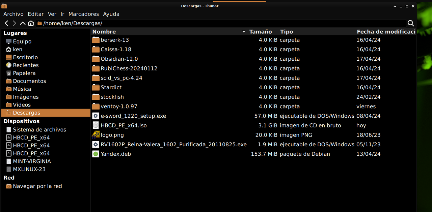The width and height of the screenshot is (432, 212).
Task: Open the Editar menu
Action: pyautogui.click(x=36, y=14)
